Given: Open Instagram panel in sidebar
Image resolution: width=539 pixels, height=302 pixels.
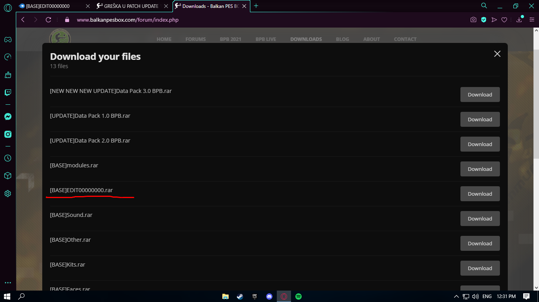Looking at the screenshot, I should (8, 134).
